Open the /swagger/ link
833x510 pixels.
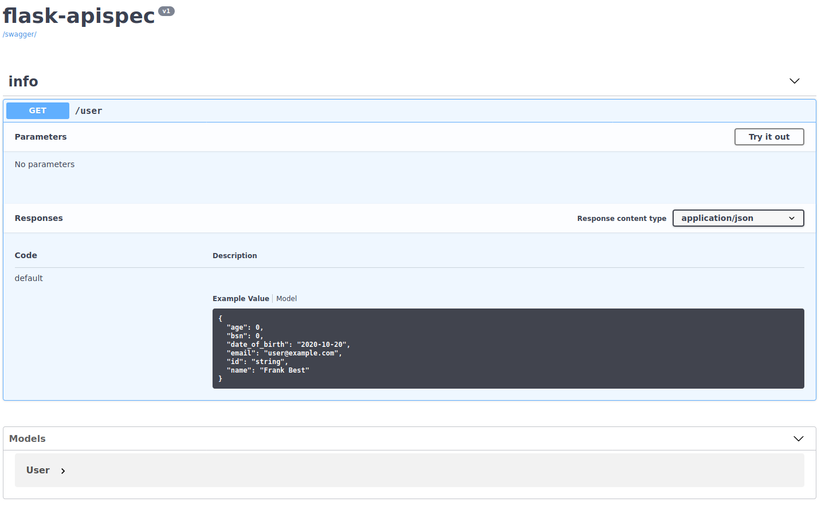(19, 34)
